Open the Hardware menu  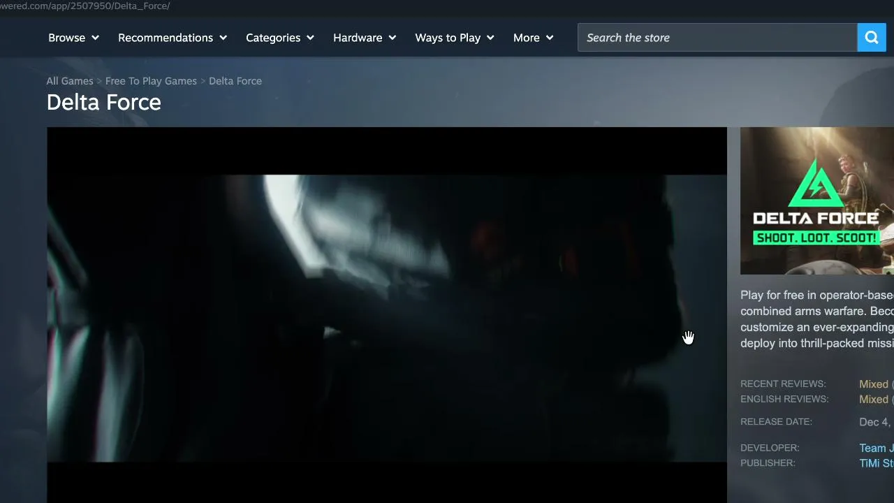[365, 38]
